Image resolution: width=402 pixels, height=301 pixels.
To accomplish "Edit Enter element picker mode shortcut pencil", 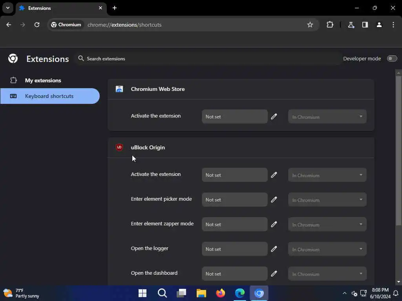I will [274, 199].
